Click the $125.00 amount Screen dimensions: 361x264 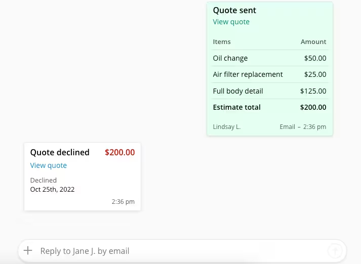click(x=314, y=91)
